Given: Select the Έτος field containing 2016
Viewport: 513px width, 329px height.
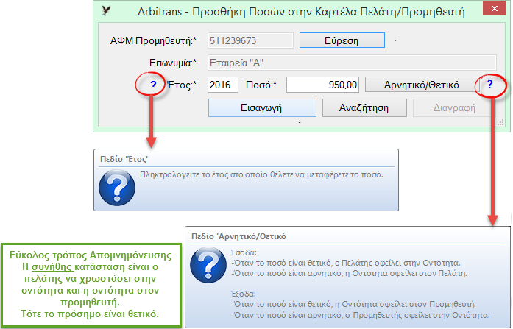Looking at the screenshot, I should pos(223,85).
